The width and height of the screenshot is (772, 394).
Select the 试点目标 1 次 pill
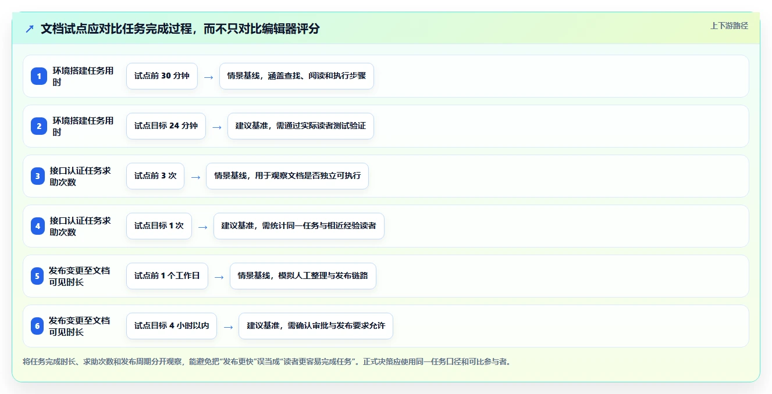point(159,226)
